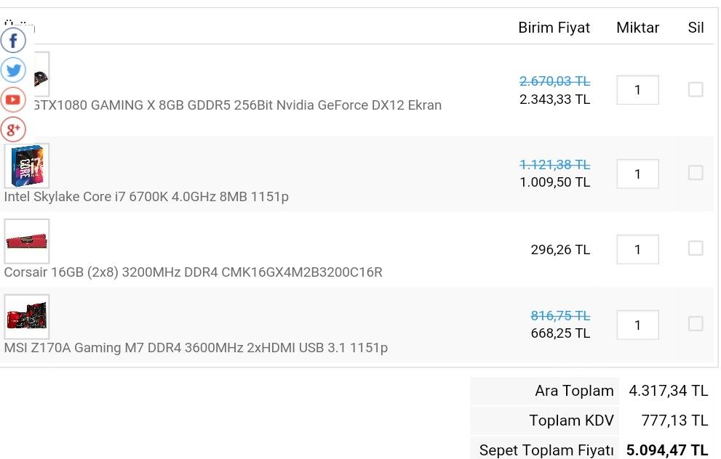Check delete box for MSI Z170A motherboard
721x459 pixels.
[696, 324]
